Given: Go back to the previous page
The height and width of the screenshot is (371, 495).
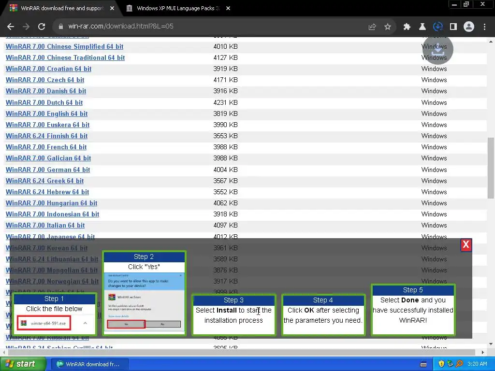Looking at the screenshot, I should coord(11,27).
